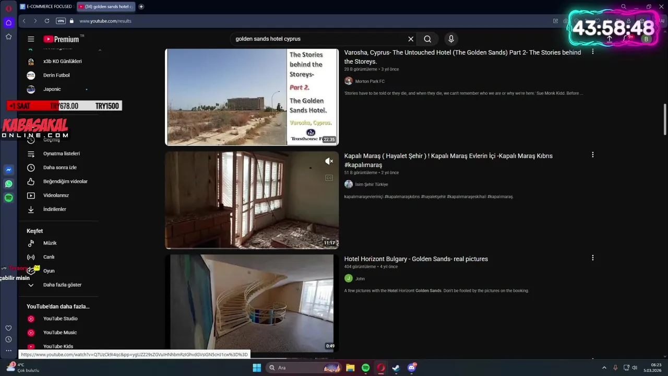Image resolution: width=668 pixels, height=376 pixels.
Task: Open YouTube Studio link
Action: 62,319
